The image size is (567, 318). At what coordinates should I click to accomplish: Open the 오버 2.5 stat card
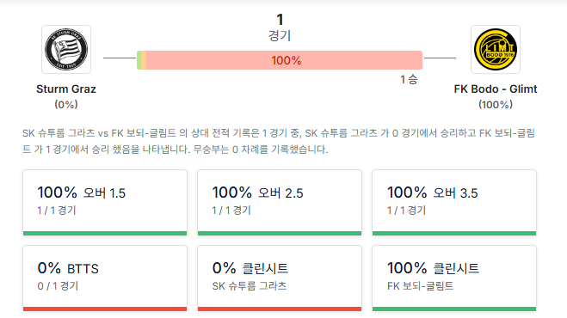click(280, 202)
